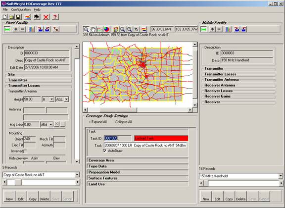This screenshot has height=208, width=285.
Task: Click the stacked layers icon above the map
Action: [116, 29]
